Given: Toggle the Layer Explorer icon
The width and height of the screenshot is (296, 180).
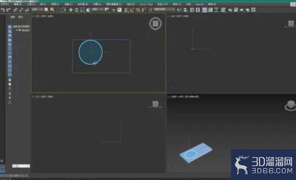Looking at the screenshot, I should (x=198, y=10).
